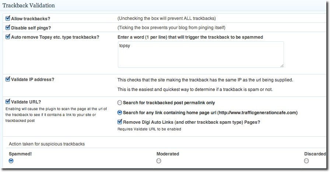
Task: Select the Spammed! action radio button
Action: pyautogui.click(x=11, y=161)
